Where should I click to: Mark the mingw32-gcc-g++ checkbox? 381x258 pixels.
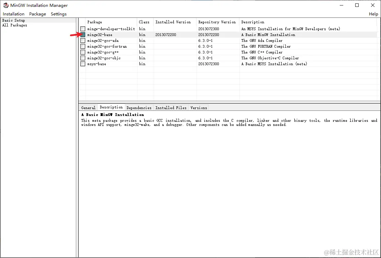point(83,52)
